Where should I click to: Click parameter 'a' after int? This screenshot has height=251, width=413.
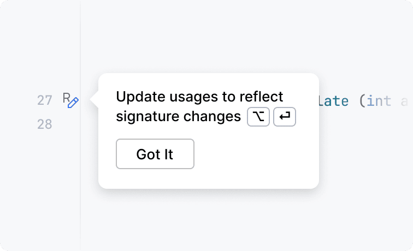404,101
